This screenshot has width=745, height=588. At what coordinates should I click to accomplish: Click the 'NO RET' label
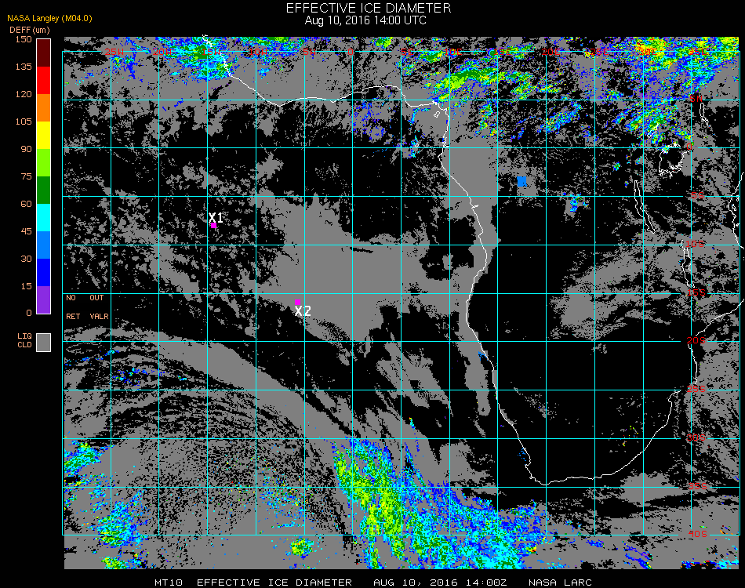[x=73, y=307]
